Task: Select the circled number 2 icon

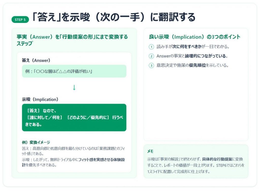Action: click(x=151, y=56)
